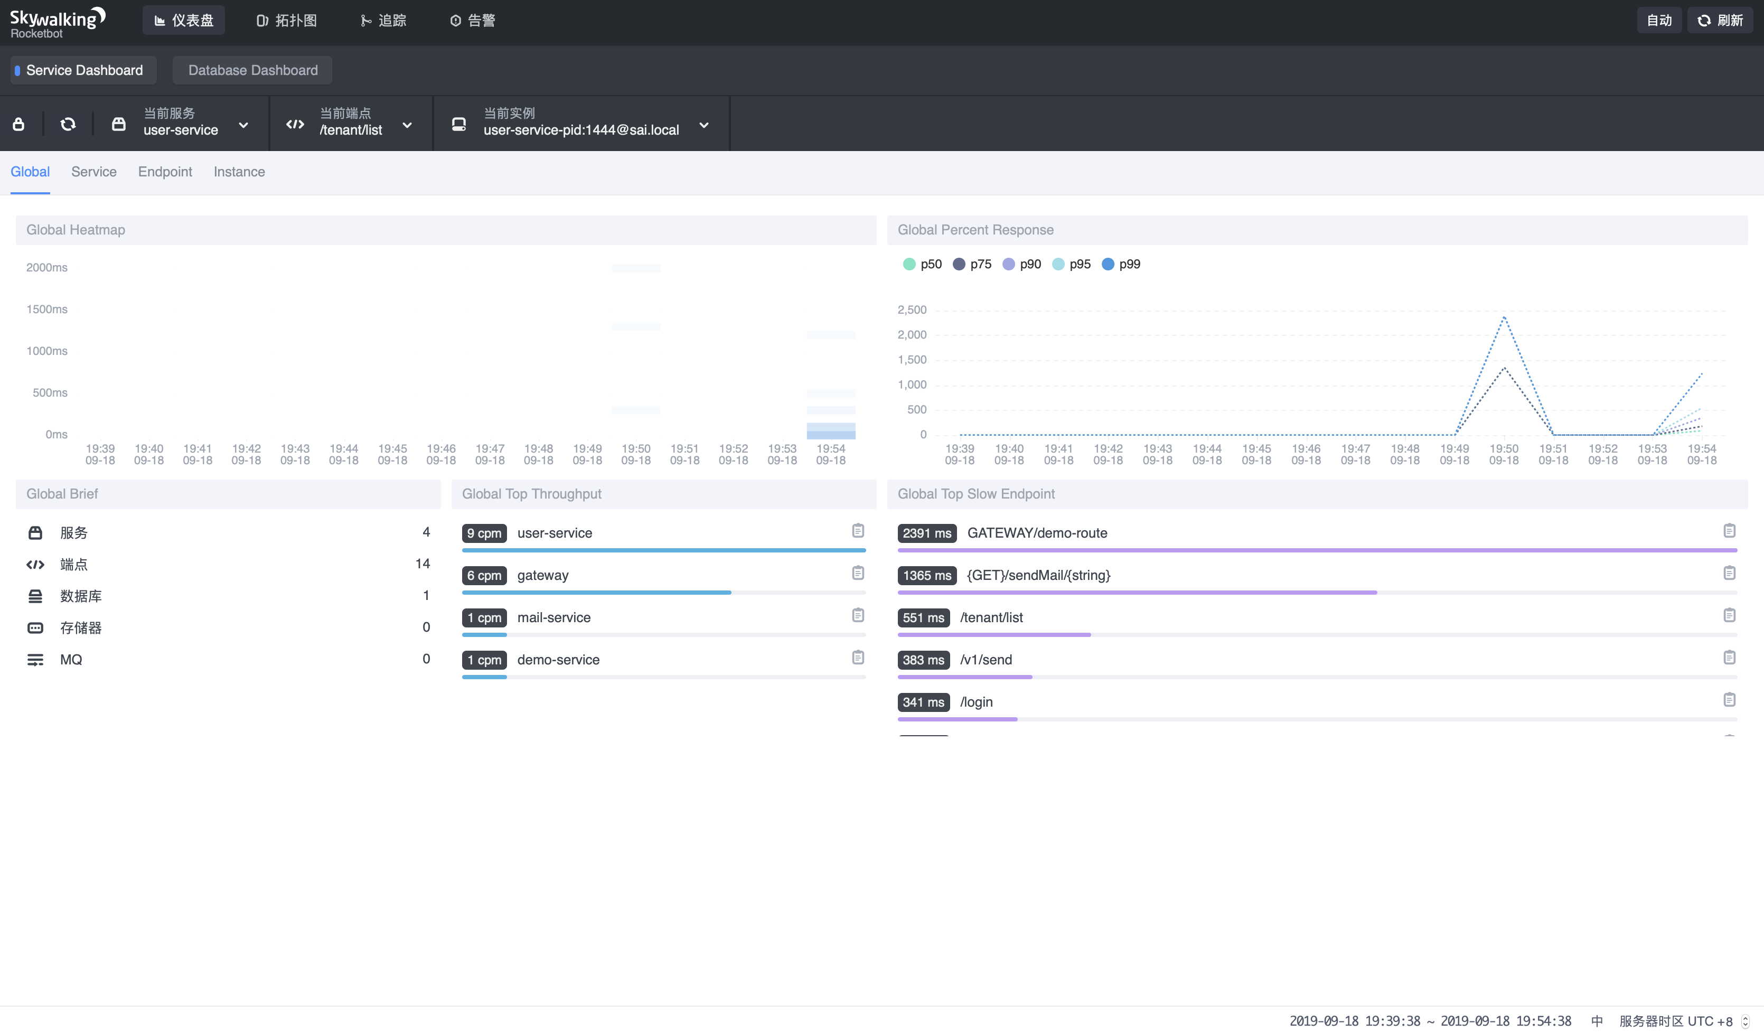Image resolution: width=1764 pixels, height=1032 pixels.
Task: Toggle 自动 auto refresh
Action: click(1659, 20)
